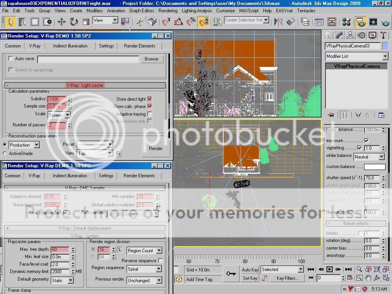Image resolution: width=392 pixels, height=294 pixels.
Task: Open the Modifier List dropdown
Action: coord(356,56)
